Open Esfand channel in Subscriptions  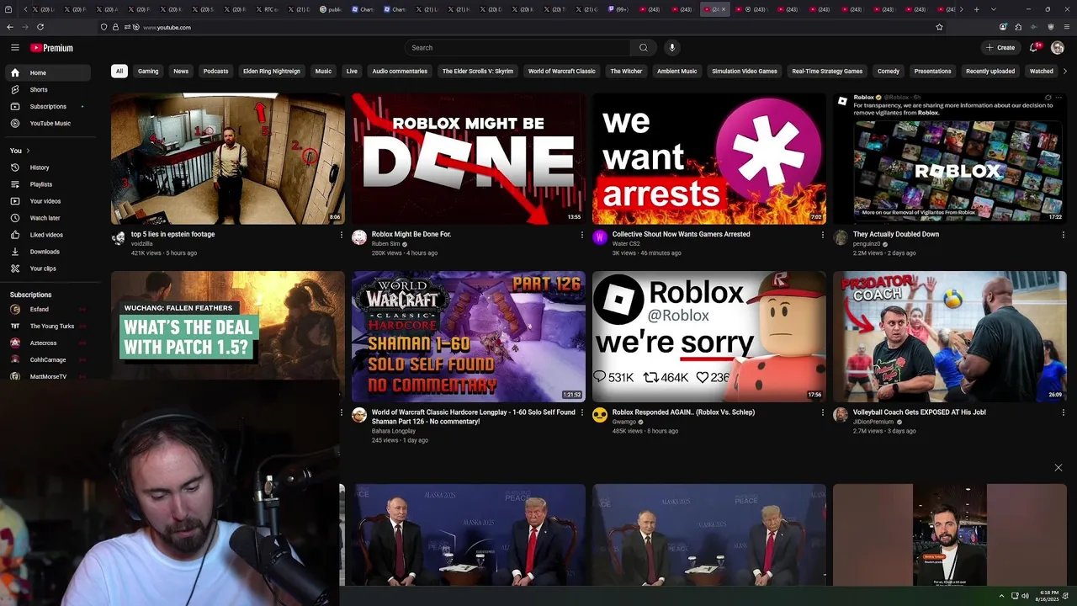tap(46, 309)
